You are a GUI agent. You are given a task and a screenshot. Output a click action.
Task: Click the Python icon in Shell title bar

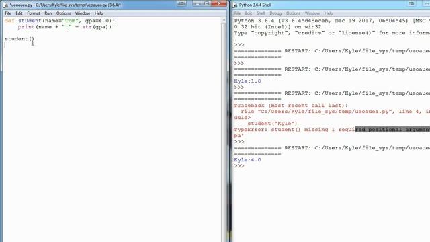click(x=235, y=5)
